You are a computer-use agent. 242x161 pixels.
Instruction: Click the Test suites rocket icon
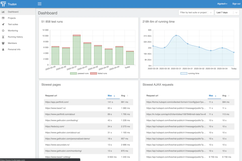coord(3,24)
